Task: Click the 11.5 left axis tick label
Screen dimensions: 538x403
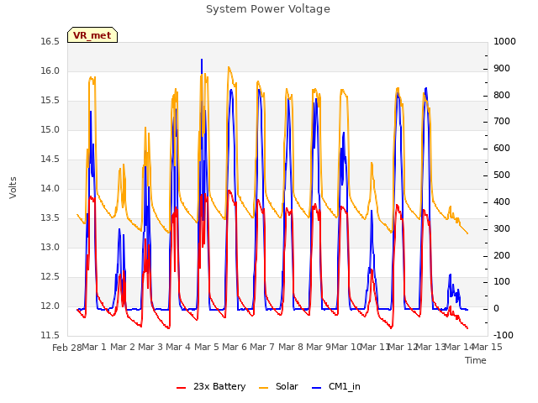Action: [x=50, y=335]
